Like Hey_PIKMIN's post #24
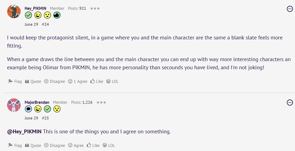 (97, 81)
